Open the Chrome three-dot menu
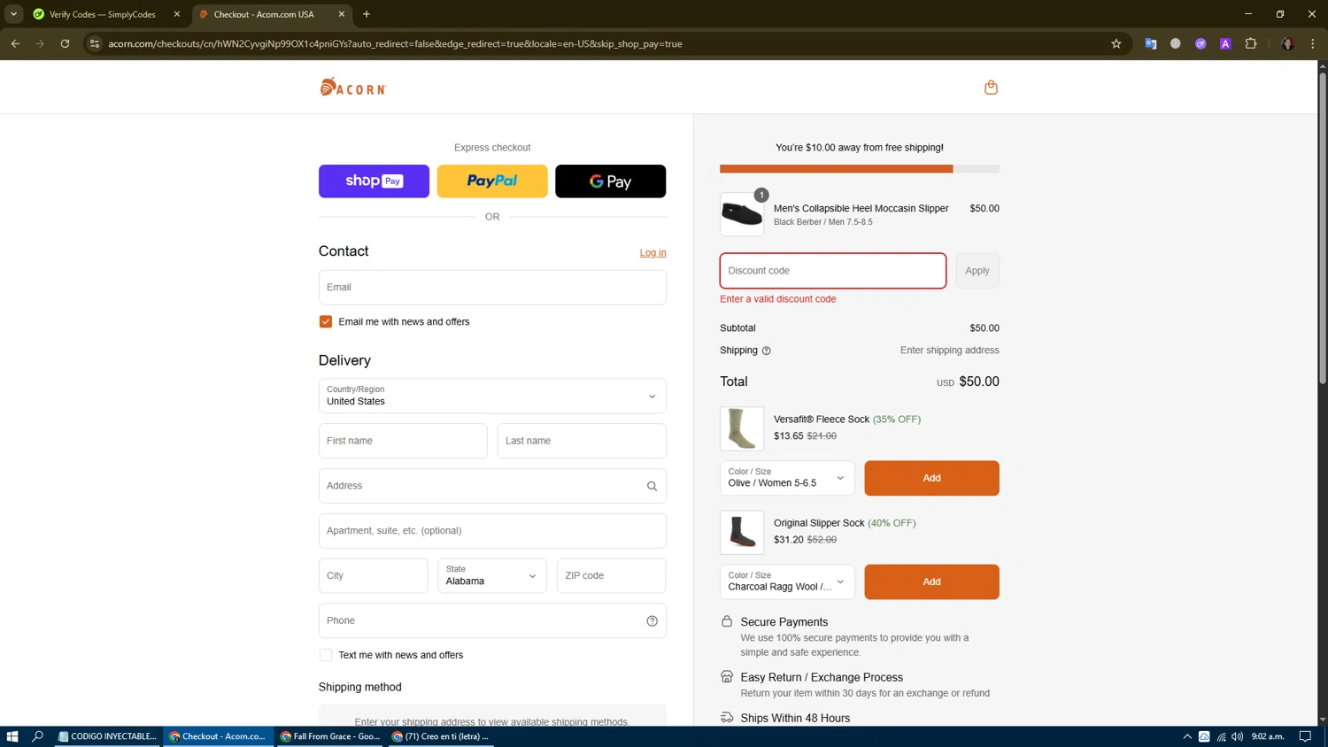The height and width of the screenshot is (747, 1328). pyautogui.click(x=1313, y=43)
